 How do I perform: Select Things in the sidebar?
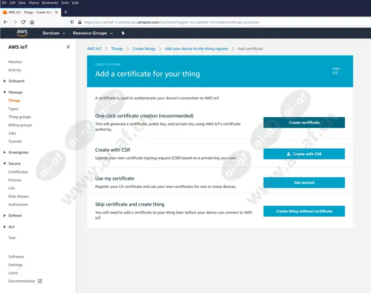click(14, 100)
